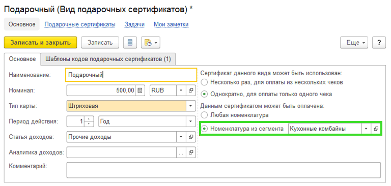
Task: Increase Период действия using the up stepper arrow
Action: (89, 119)
